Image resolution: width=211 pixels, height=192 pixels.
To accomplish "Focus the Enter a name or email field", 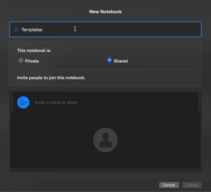I will [x=113, y=102].
